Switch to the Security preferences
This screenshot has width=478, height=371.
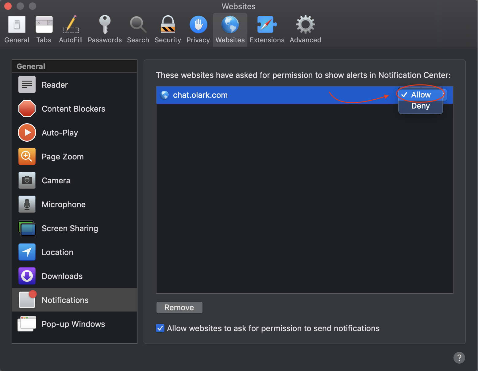click(x=168, y=29)
